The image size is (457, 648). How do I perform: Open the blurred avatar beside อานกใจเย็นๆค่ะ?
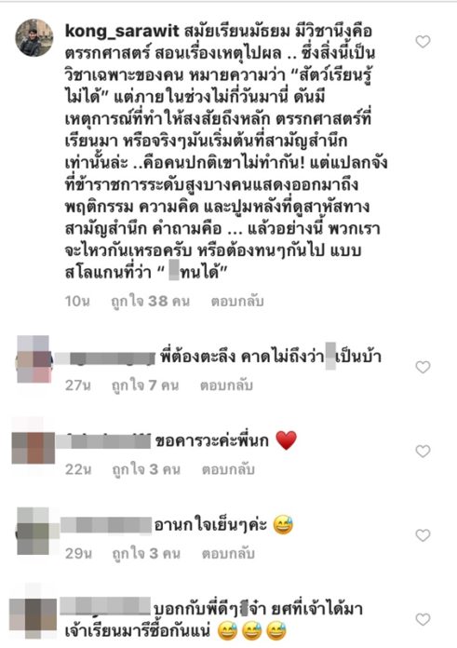tap(34, 531)
